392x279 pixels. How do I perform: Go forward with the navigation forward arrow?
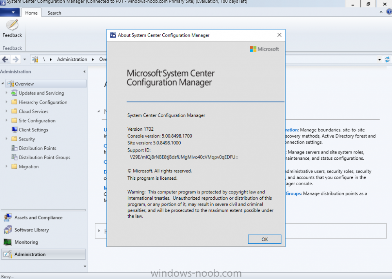click(x=16, y=59)
